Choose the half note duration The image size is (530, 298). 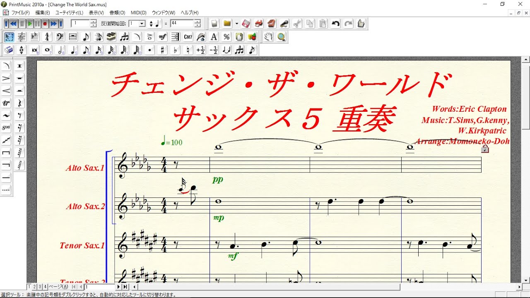pos(60,50)
